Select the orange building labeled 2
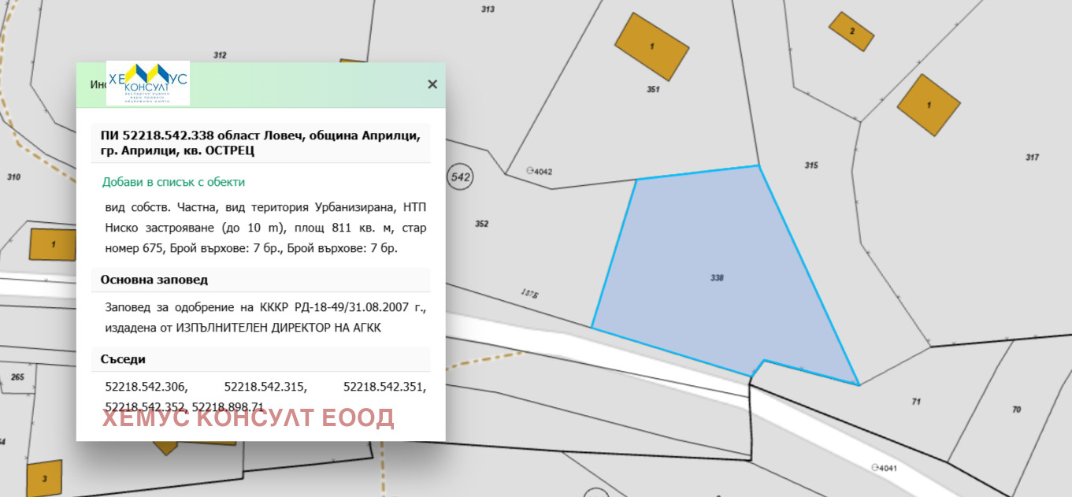 (851, 32)
